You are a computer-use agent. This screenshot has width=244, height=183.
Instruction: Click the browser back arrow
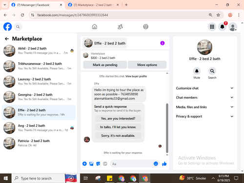pyautogui.click(x=5, y=15)
